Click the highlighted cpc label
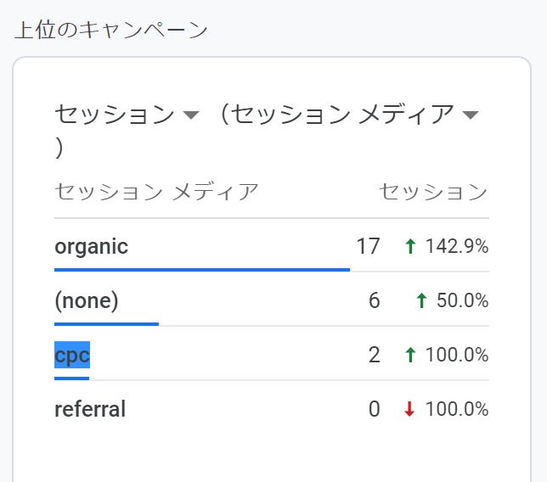The image size is (547, 482). point(72,356)
